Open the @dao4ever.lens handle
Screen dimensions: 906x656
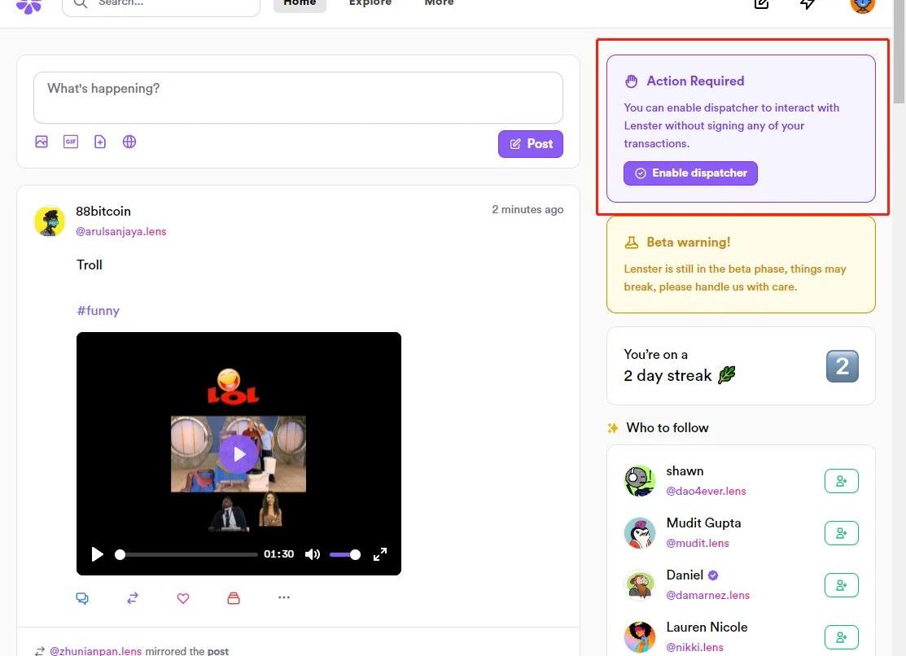tap(706, 491)
